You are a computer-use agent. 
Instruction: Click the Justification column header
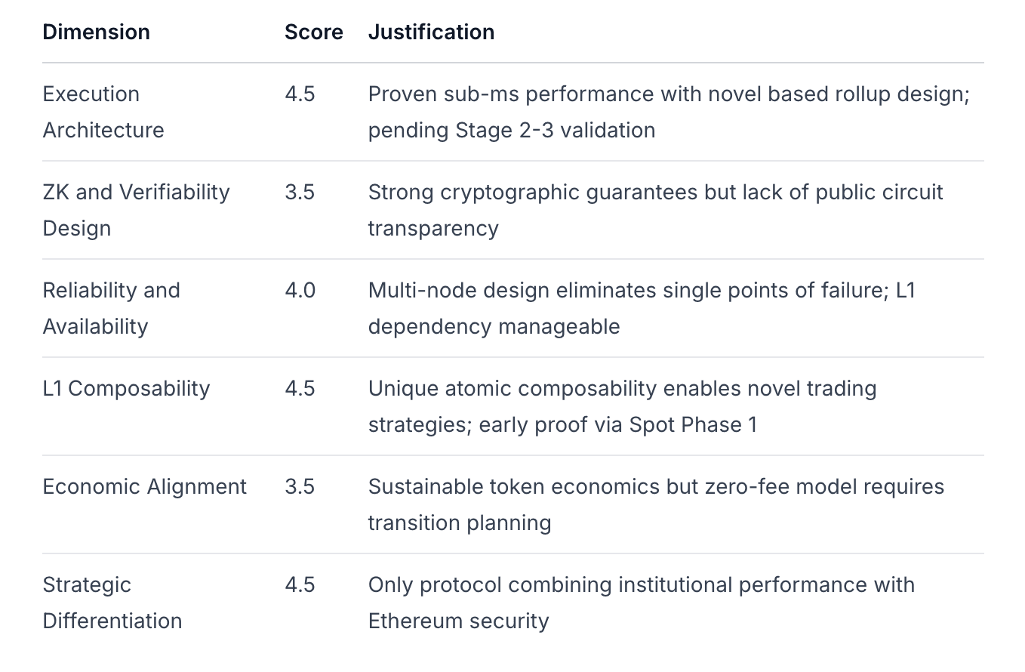point(431,32)
